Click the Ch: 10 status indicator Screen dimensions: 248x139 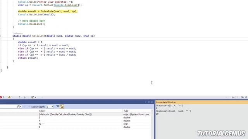244,97
